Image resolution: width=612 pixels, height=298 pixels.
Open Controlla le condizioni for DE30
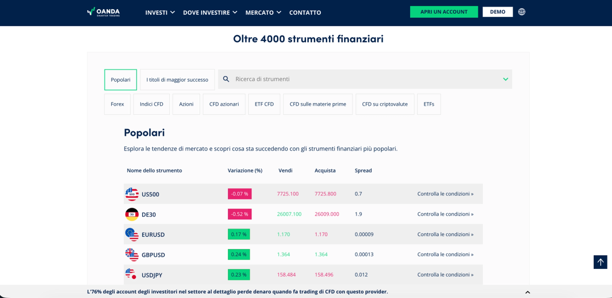[x=445, y=214]
